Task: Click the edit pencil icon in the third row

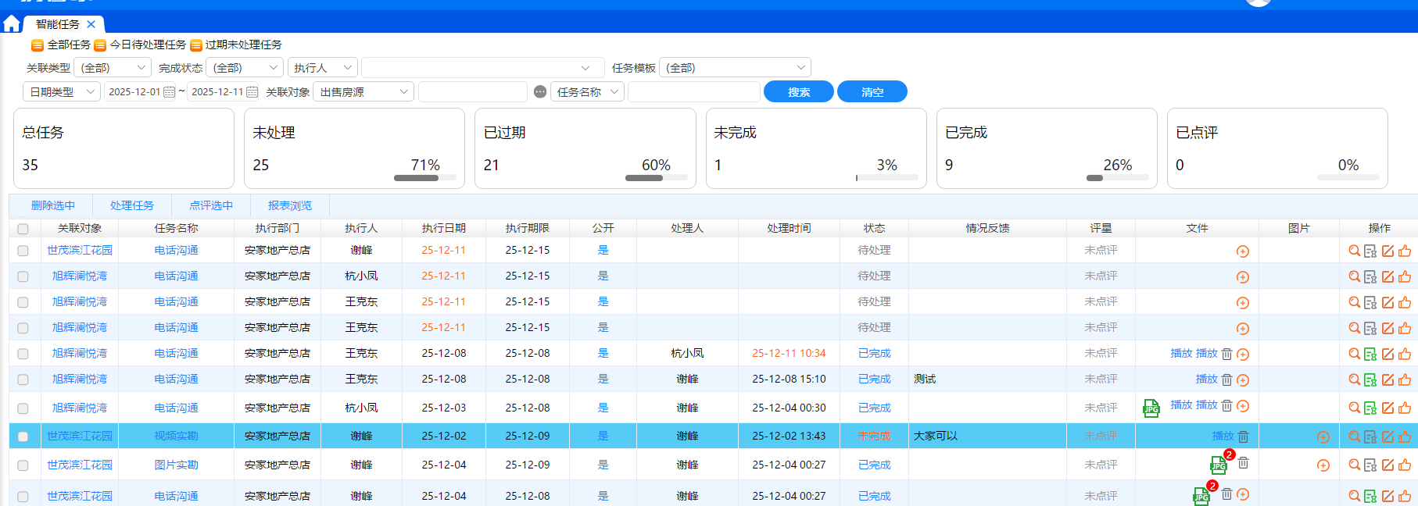Action: 1388,302
